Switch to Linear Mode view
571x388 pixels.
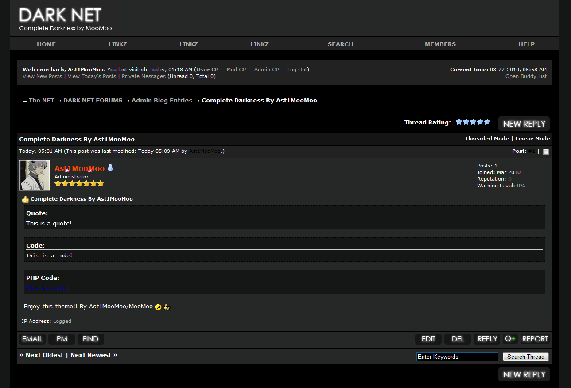pos(532,139)
